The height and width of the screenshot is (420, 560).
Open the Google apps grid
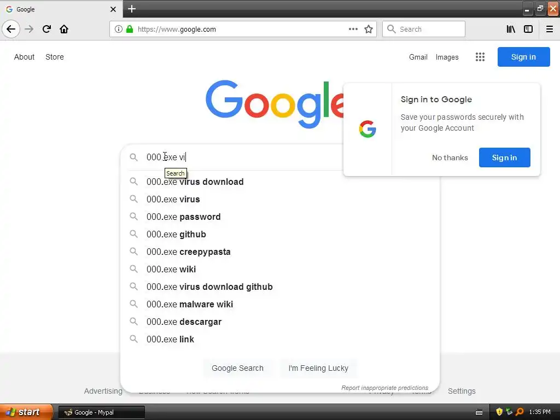[480, 57]
